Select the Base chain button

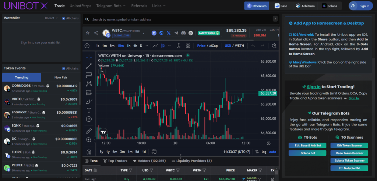pyautogui.click(x=281, y=6)
